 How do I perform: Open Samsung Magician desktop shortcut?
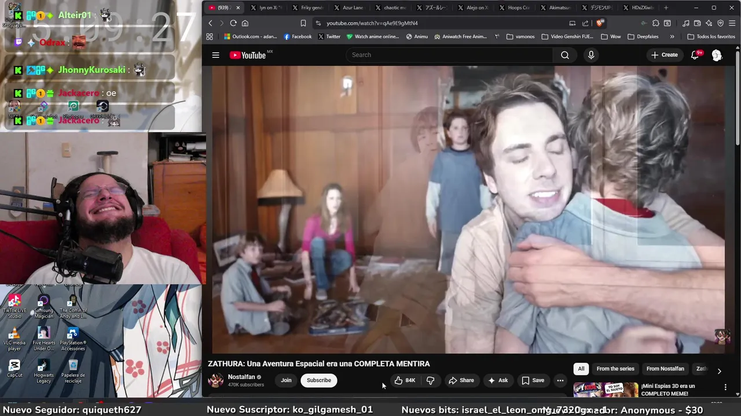click(43, 307)
